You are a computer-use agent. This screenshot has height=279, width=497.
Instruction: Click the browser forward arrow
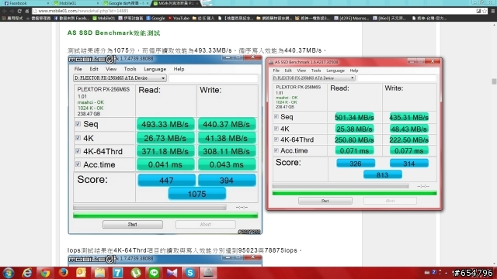pos(12,11)
